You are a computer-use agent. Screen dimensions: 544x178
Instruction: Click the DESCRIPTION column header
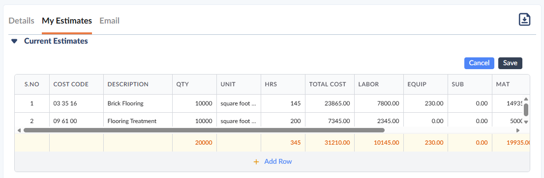138,84
